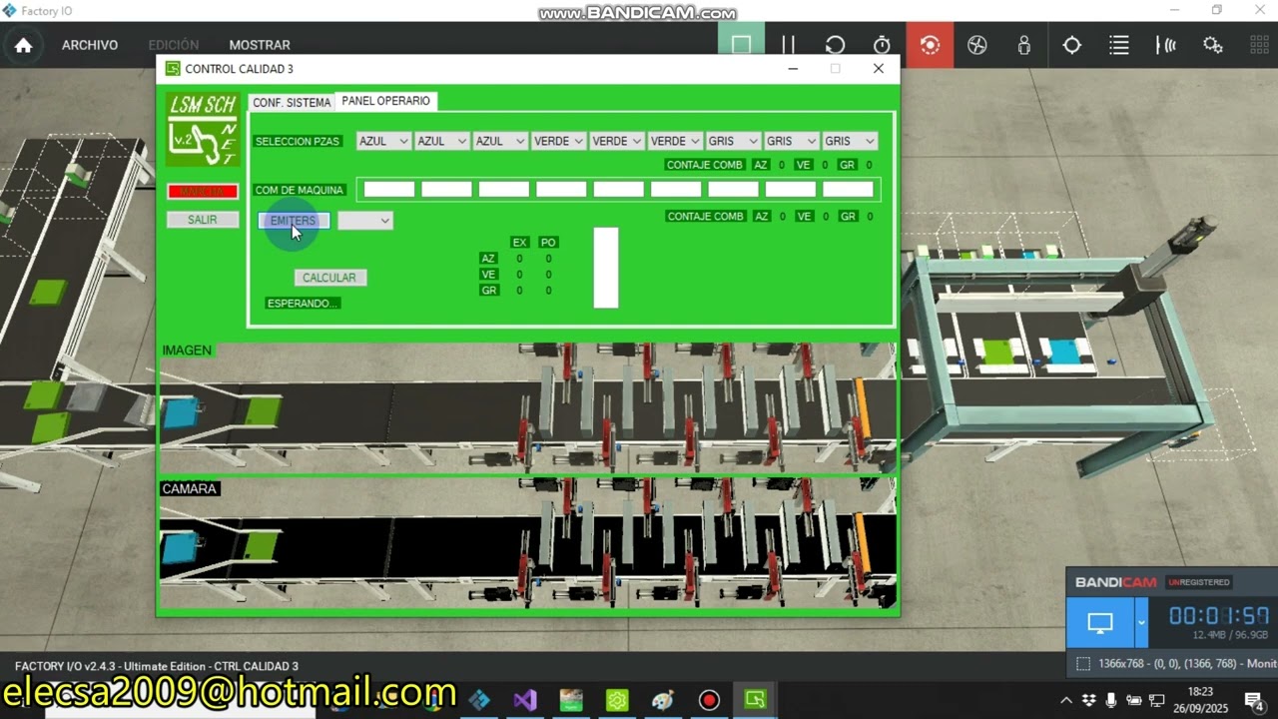
Task: Open the first VERDE piece dropdown
Action: pos(558,142)
